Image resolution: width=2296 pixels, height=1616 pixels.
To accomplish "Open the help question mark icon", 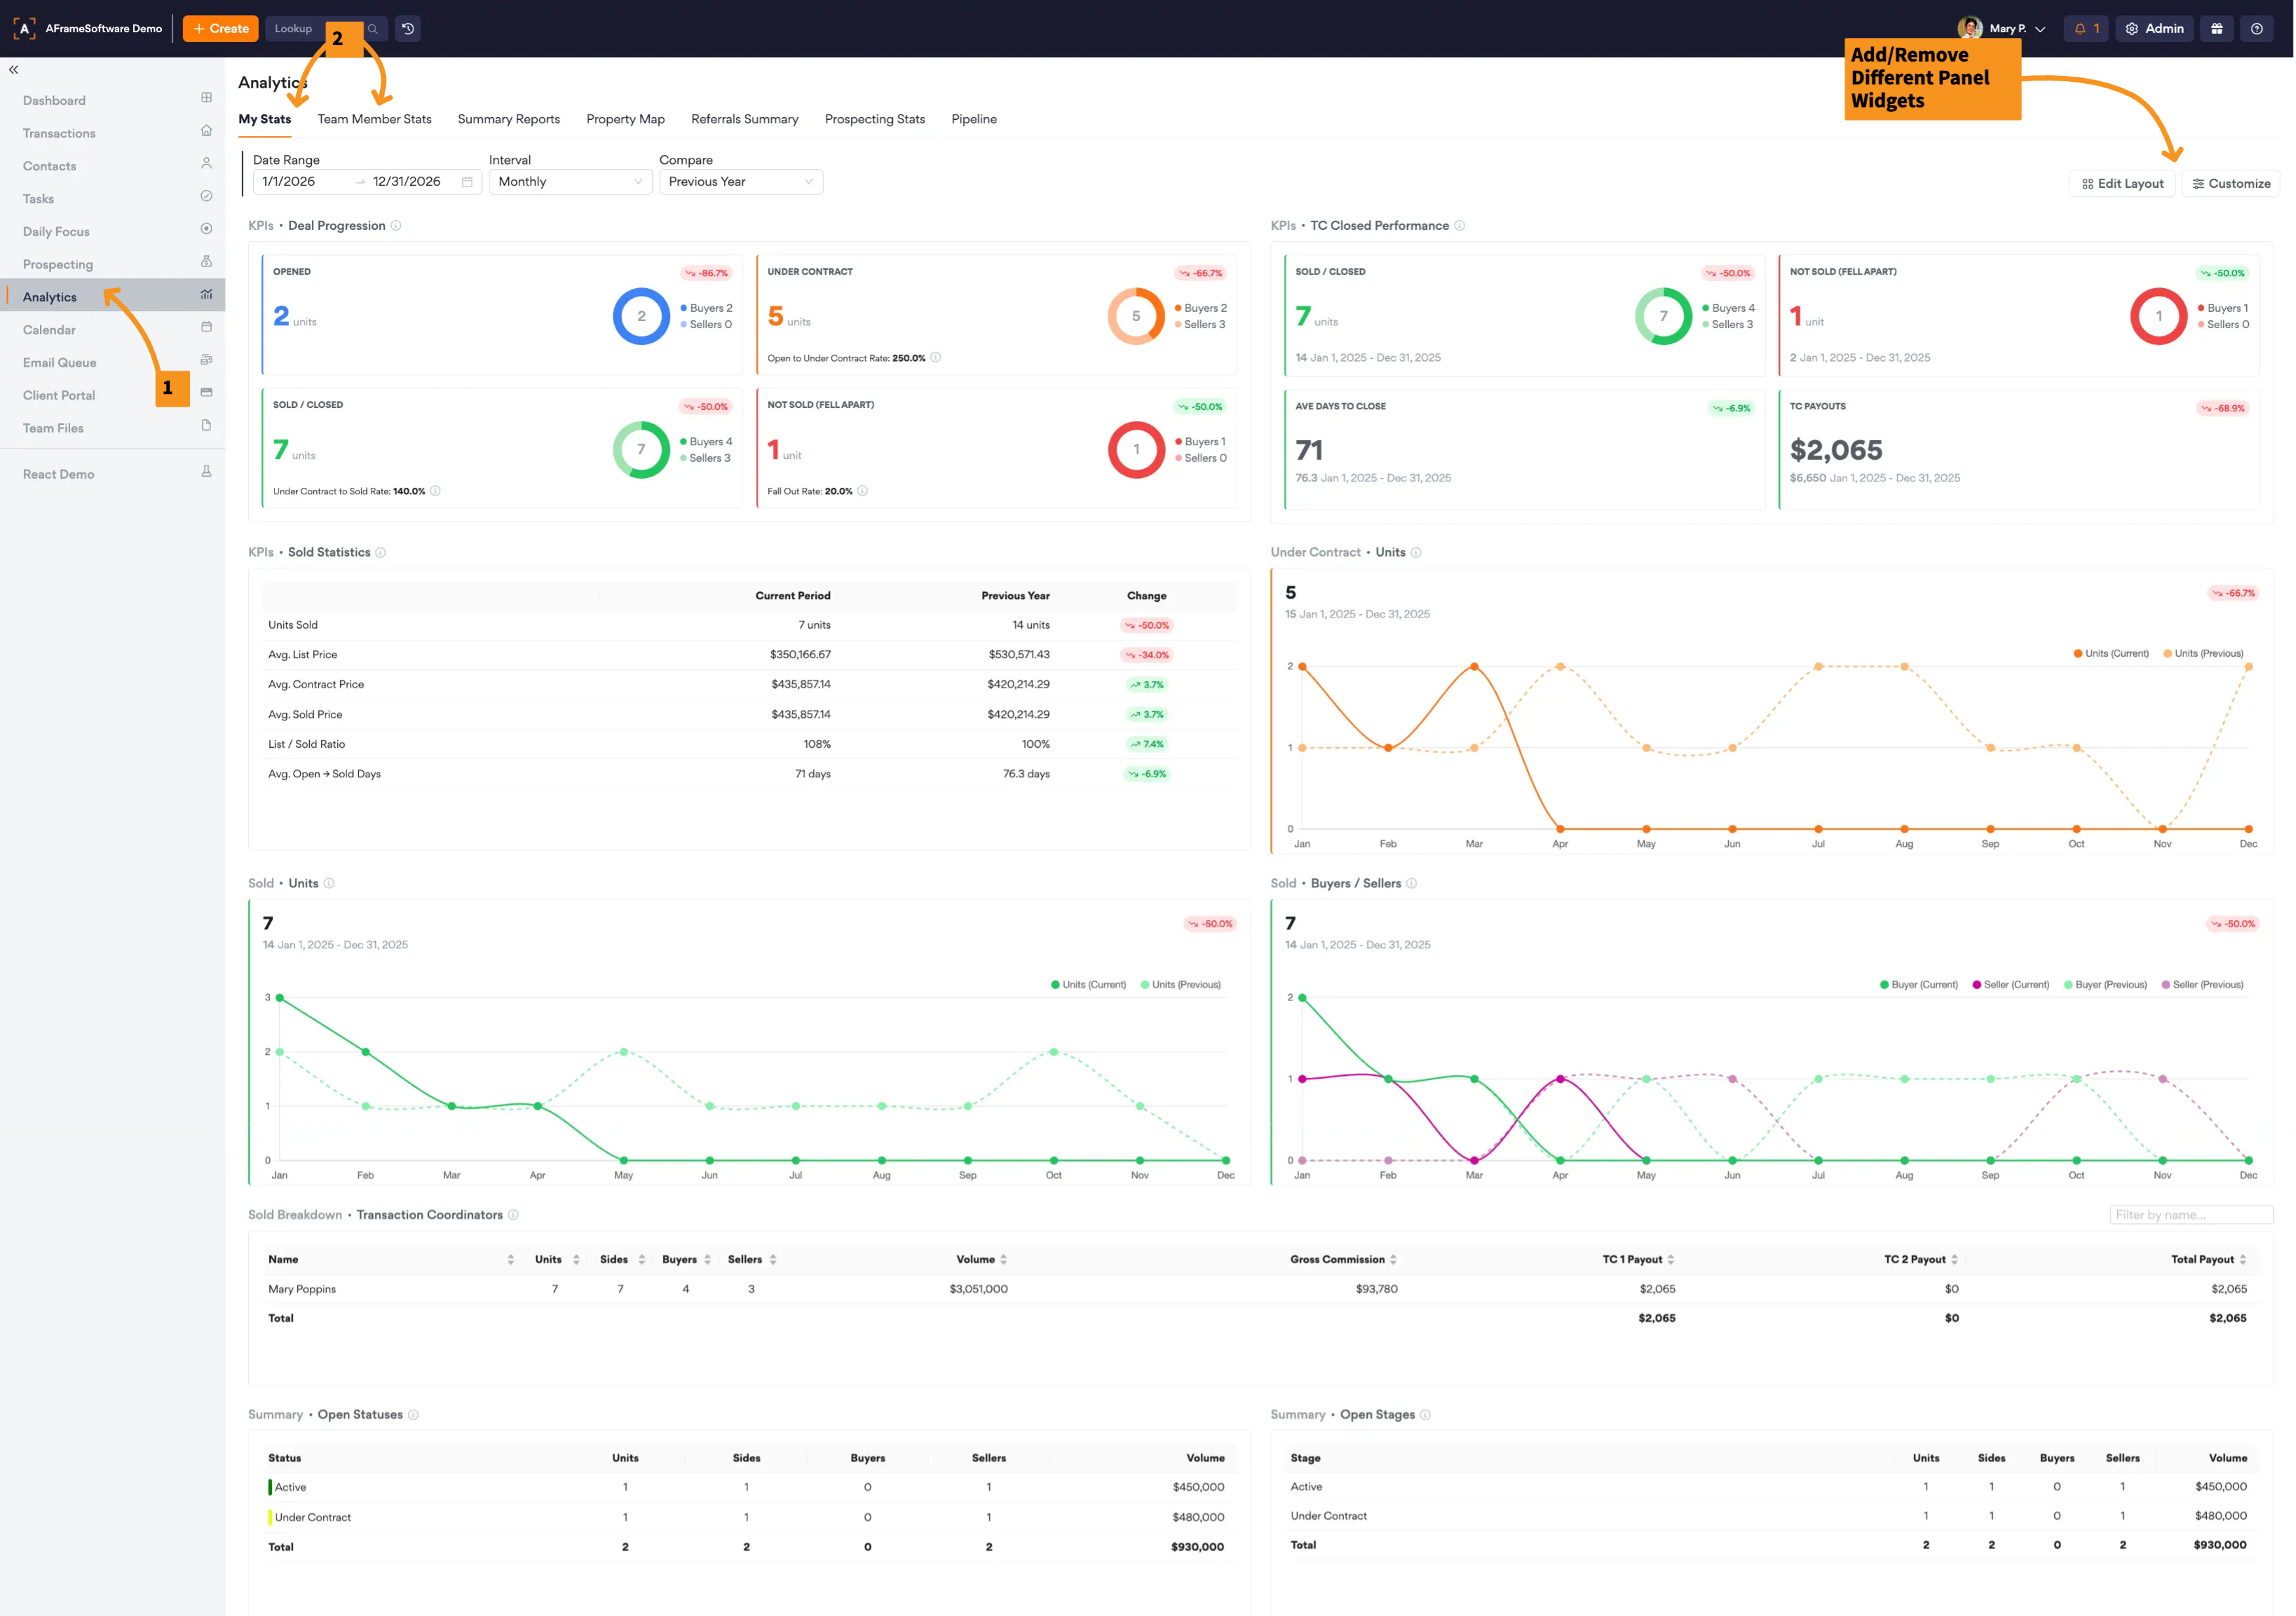I will (x=2256, y=29).
